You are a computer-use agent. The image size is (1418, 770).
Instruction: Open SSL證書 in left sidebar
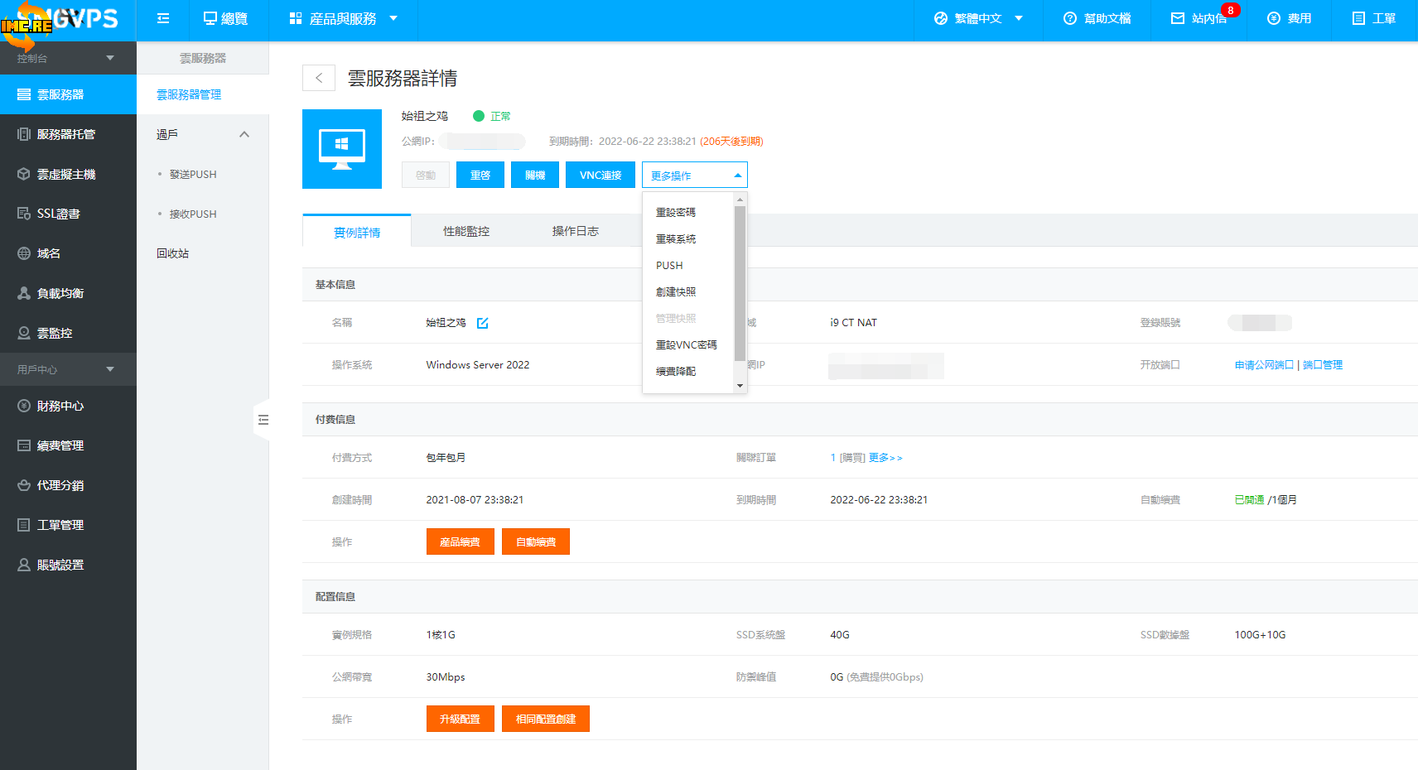58,214
